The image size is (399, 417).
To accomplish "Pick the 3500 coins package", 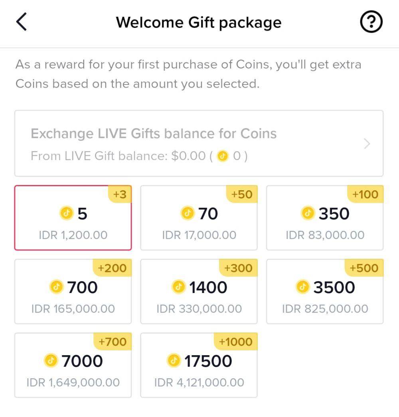I will click(325, 291).
